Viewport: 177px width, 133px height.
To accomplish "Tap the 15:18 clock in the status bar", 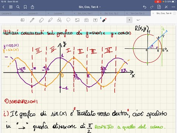I will pyautogui.click(x=3, y=1).
